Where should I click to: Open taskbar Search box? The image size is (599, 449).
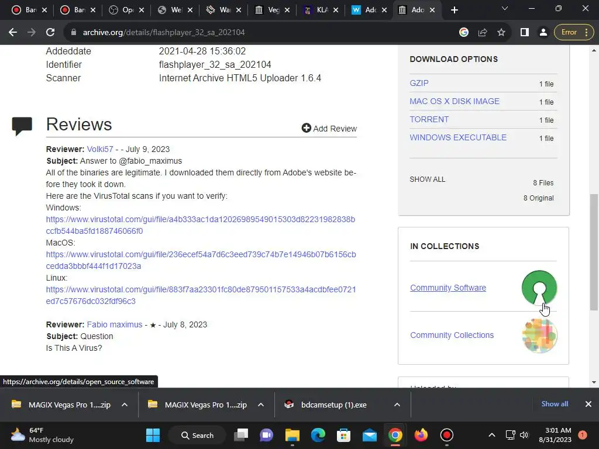pos(197,435)
